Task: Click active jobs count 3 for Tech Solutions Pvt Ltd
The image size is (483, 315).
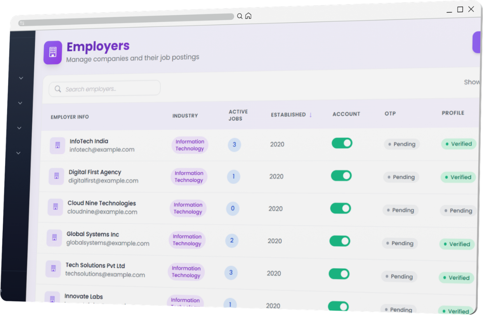Action: (231, 272)
